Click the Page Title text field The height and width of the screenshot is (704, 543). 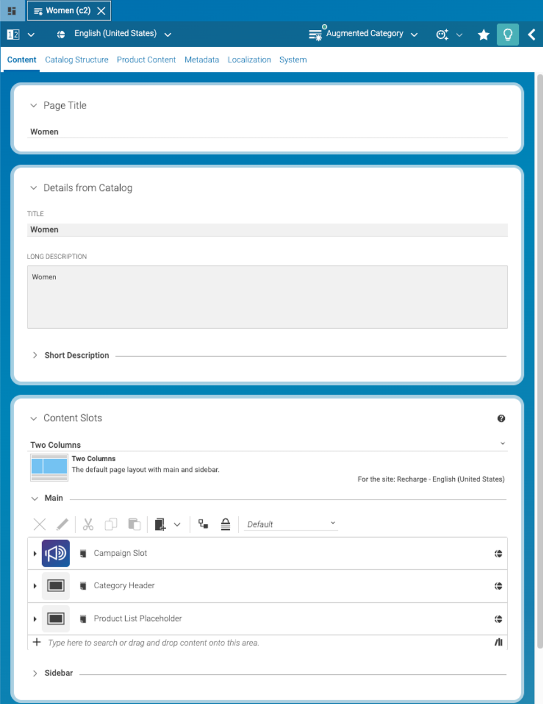point(267,131)
